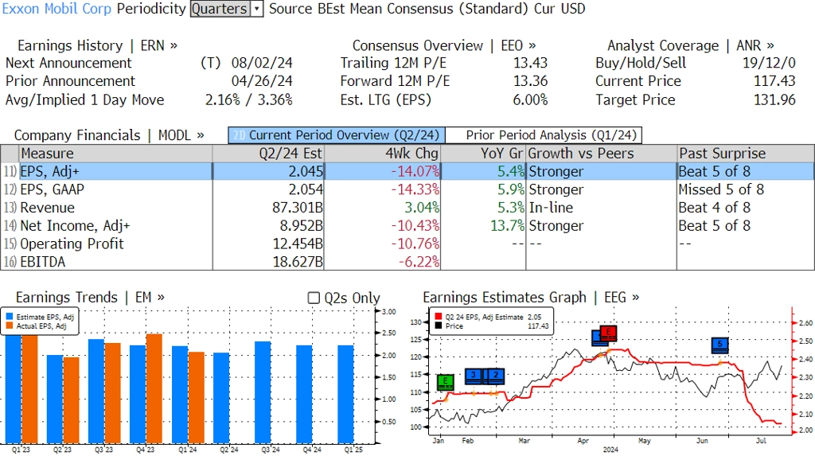Click the Q1'25 estimate bar
The width and height of the screenshot is (815, 456).
click(x=346, y=394)
